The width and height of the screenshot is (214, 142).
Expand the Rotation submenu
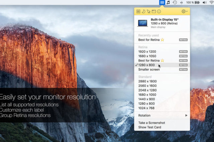pyautogui.click(x=162, y=115)
